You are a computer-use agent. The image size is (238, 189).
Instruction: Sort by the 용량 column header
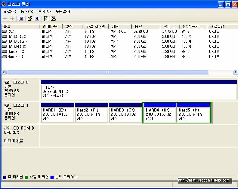coord(146,27)
